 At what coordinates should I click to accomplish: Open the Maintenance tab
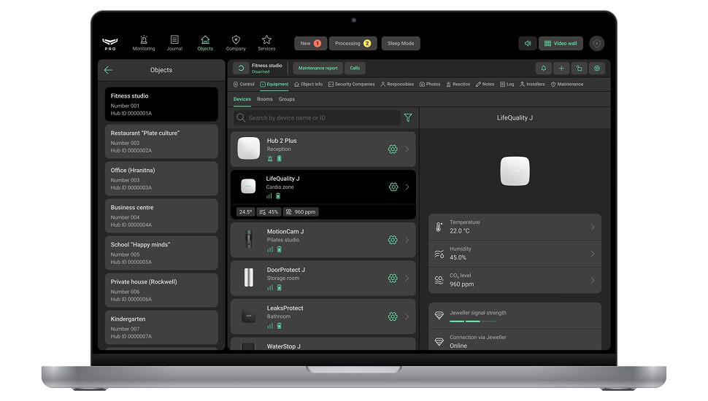pyautogui.click(x=567, y=85)
